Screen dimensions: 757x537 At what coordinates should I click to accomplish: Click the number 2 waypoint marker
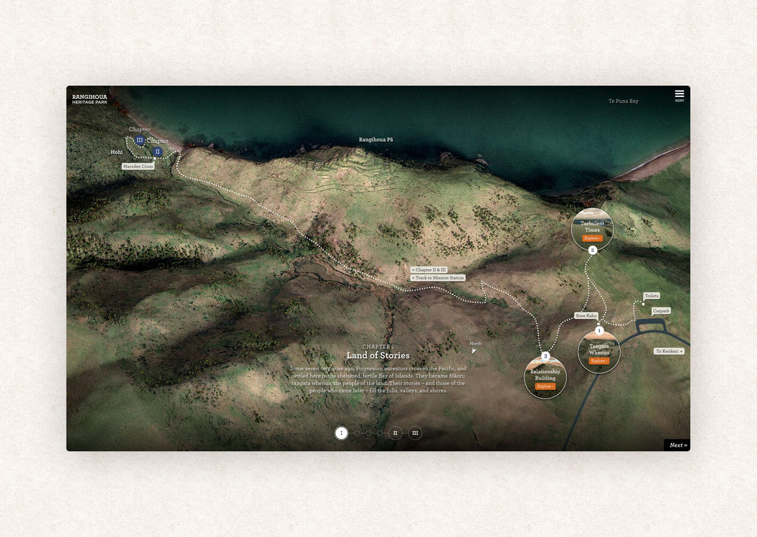coord(592,250)
